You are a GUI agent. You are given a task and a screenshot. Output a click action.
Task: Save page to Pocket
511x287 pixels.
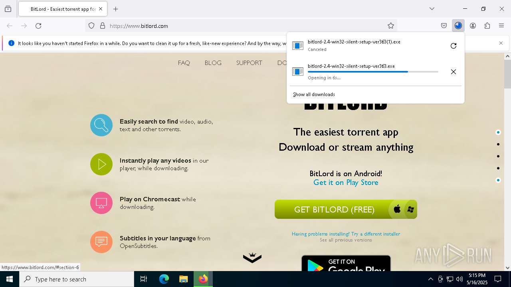pyautogui.click(x=444, y=26)
